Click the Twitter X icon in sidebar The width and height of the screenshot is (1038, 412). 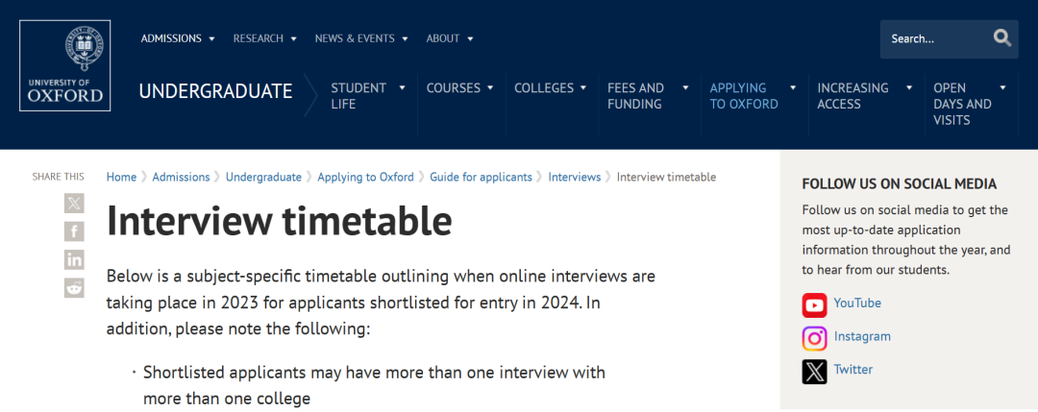[814, 372]
